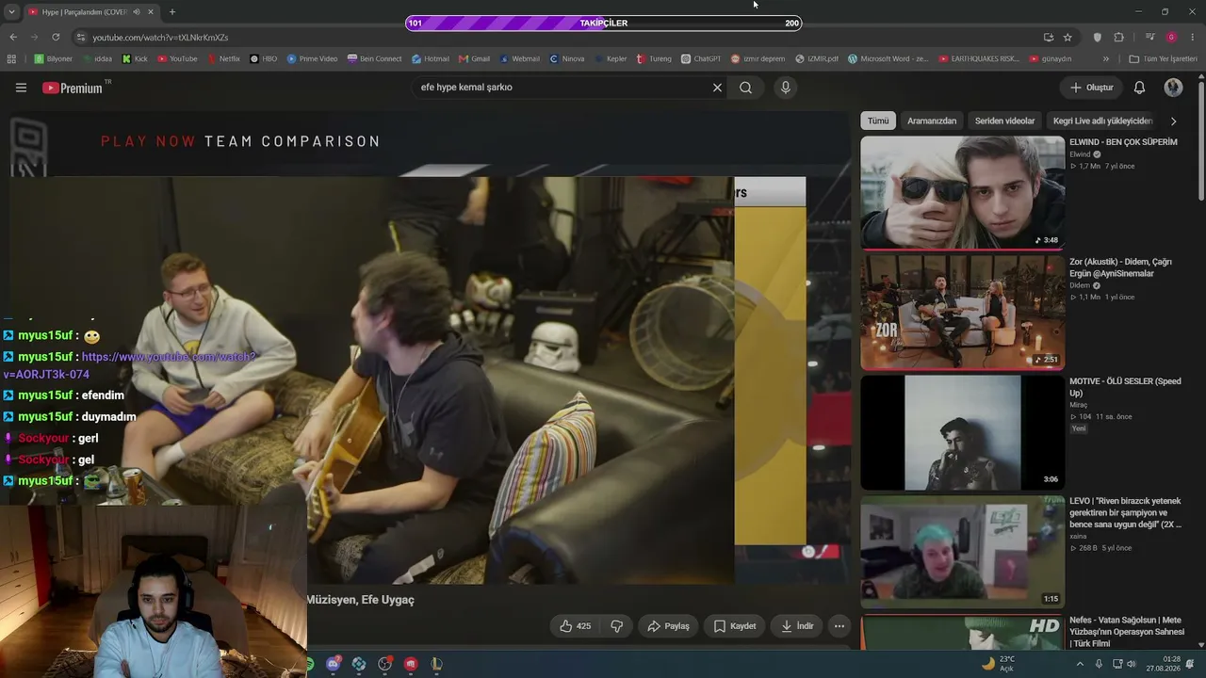Open a new browser tab
Image resolution: width=1206 pixels, height=678 pixels.
point(172,12)
